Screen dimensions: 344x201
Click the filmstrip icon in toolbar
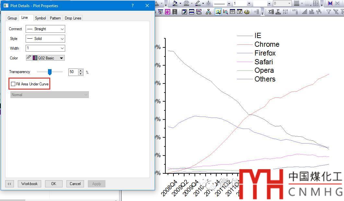(175, 12)
